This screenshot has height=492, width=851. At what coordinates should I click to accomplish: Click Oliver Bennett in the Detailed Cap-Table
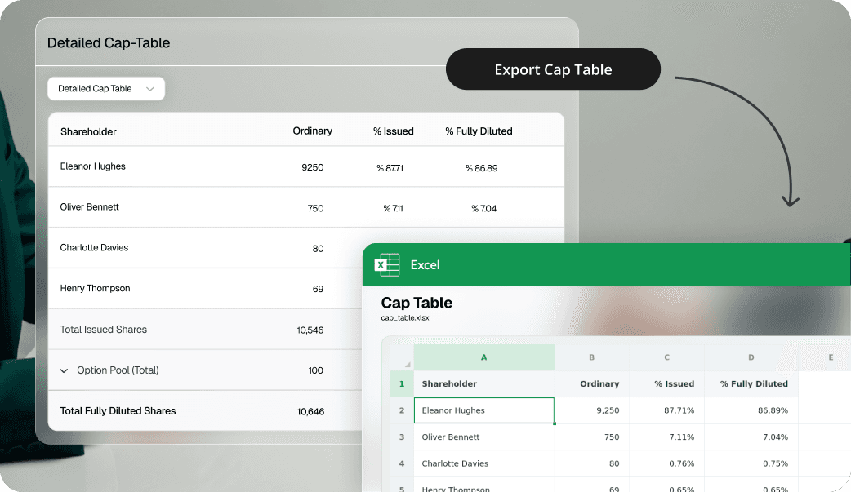pos(90,207)
